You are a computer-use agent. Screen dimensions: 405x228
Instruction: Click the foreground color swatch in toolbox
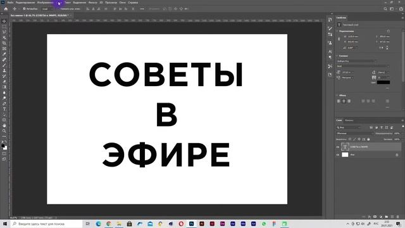coord(3,146)
